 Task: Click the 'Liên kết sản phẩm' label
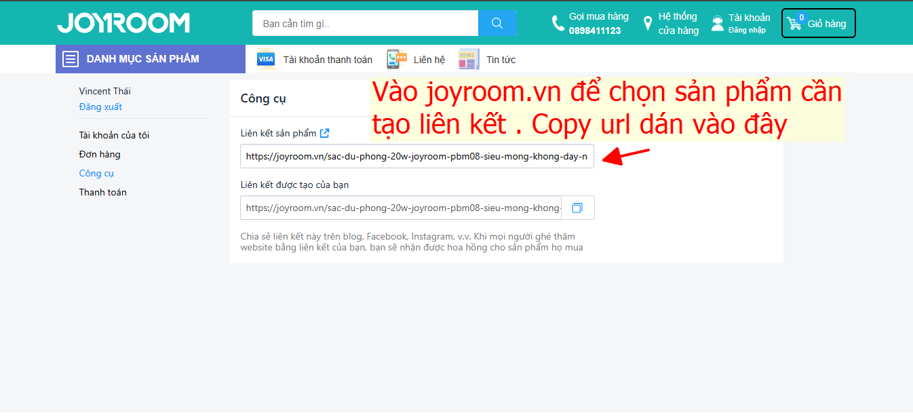point(278,133)
